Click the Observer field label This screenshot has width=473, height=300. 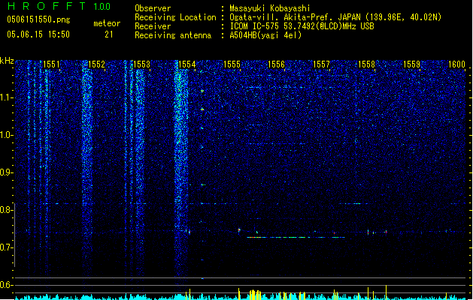coord(153,8)
